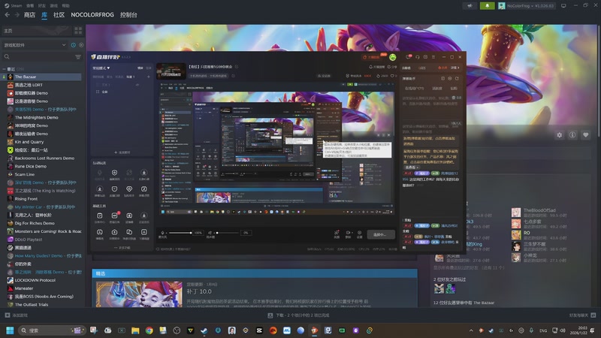
Task: Open friend TheBloodOfSad entry
Action: click(x=539, y=213)
